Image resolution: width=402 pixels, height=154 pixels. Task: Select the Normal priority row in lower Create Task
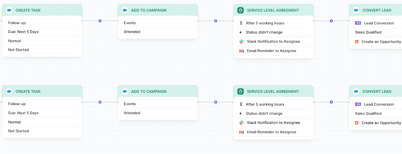[x=42, y=122]
